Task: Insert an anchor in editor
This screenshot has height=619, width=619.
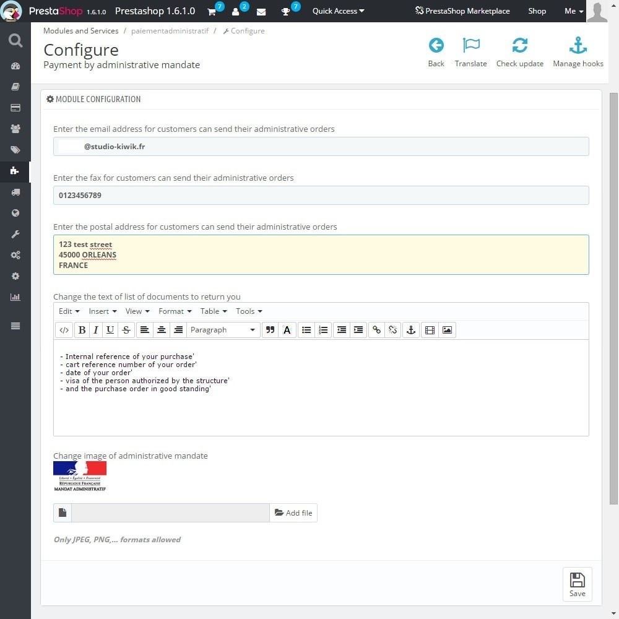Action: (411, 330)
